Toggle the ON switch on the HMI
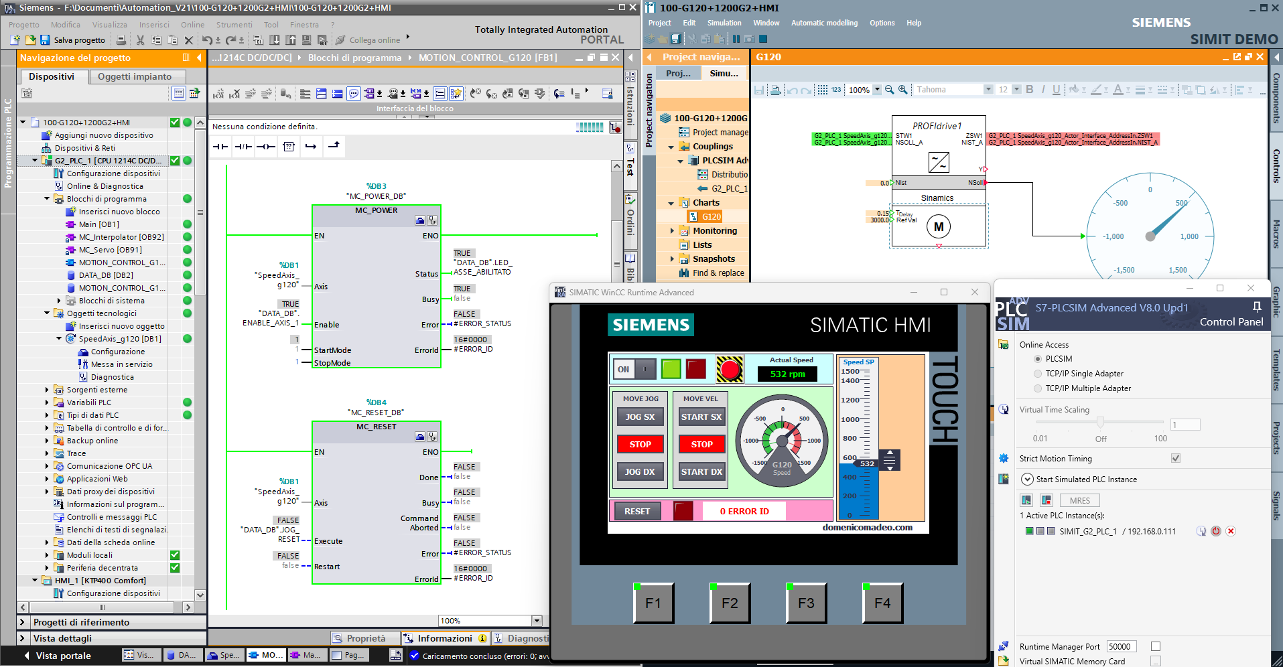1283x667 pixels. tap(634, 369)
